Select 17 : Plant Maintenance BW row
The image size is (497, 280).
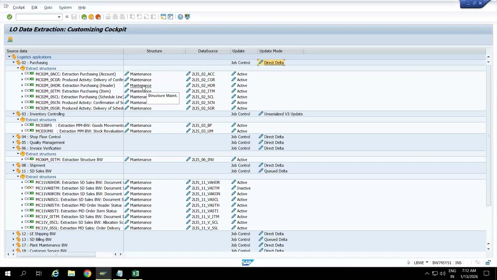(x=45, y=245)
